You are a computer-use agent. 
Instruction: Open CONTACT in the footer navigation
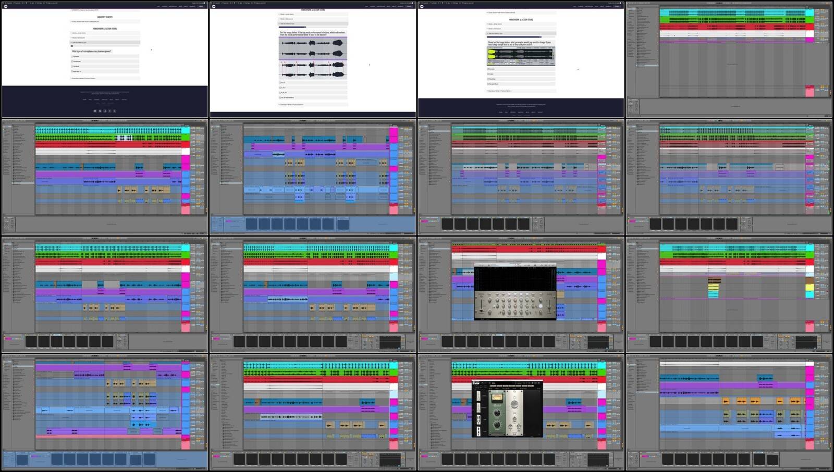click(124, 100)
